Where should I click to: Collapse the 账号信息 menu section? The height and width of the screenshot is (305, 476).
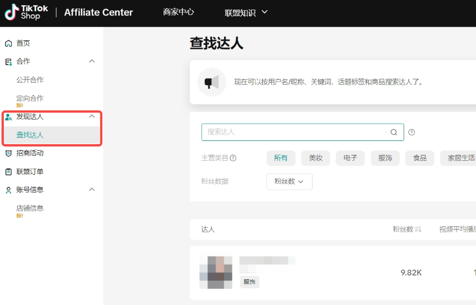pyautogui.click(x=92, y=189)
